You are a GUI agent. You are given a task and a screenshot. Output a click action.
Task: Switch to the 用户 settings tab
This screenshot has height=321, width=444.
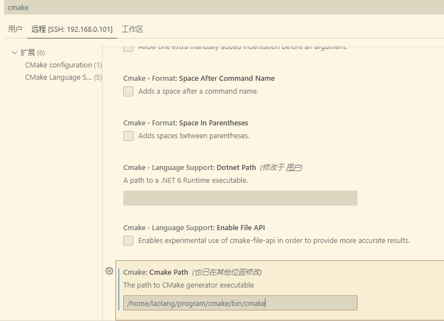pos(15,29)
